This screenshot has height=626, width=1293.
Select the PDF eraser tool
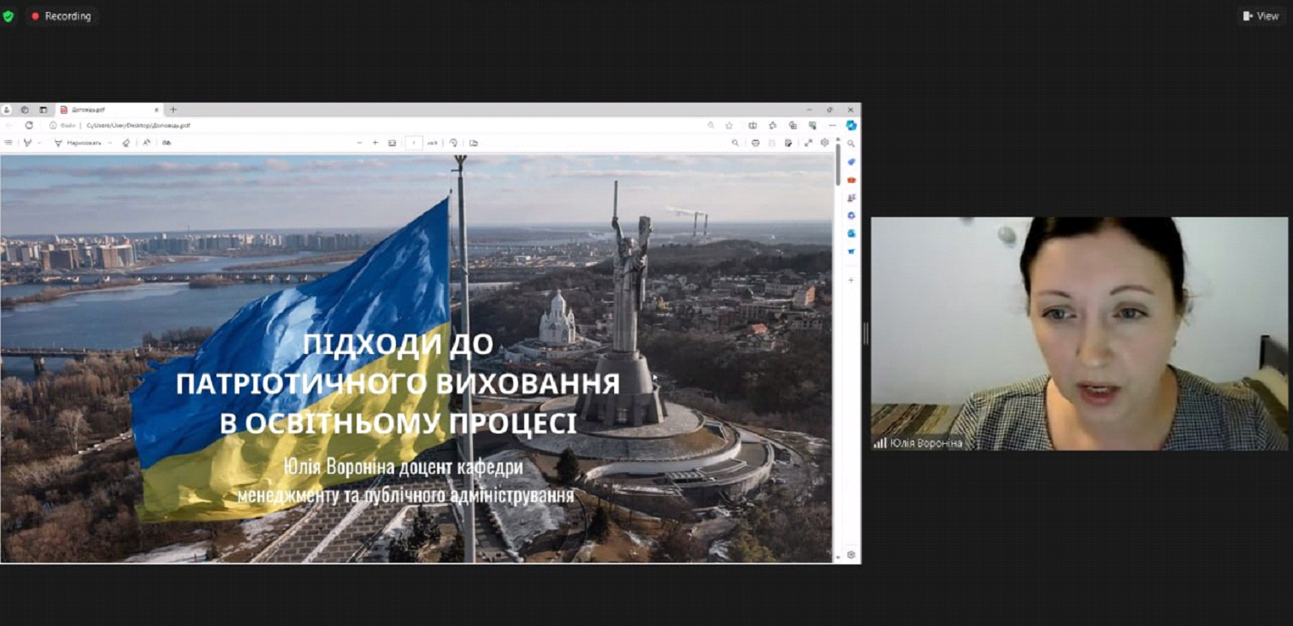(x=126, y=143)
